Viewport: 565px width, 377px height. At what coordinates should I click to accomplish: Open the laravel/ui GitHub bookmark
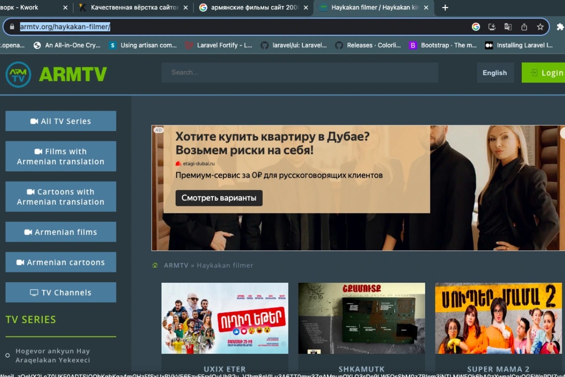point(294,45)
